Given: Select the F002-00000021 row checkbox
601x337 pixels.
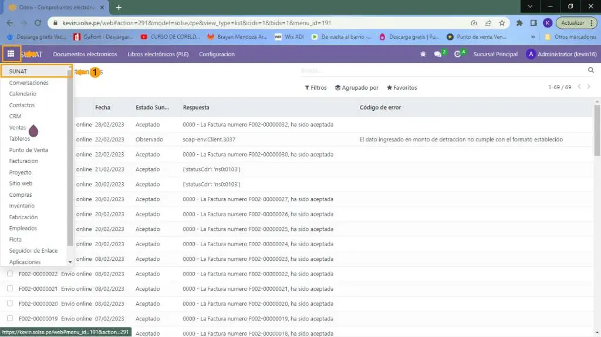Looking at the screenshot, I should (10, 289).
